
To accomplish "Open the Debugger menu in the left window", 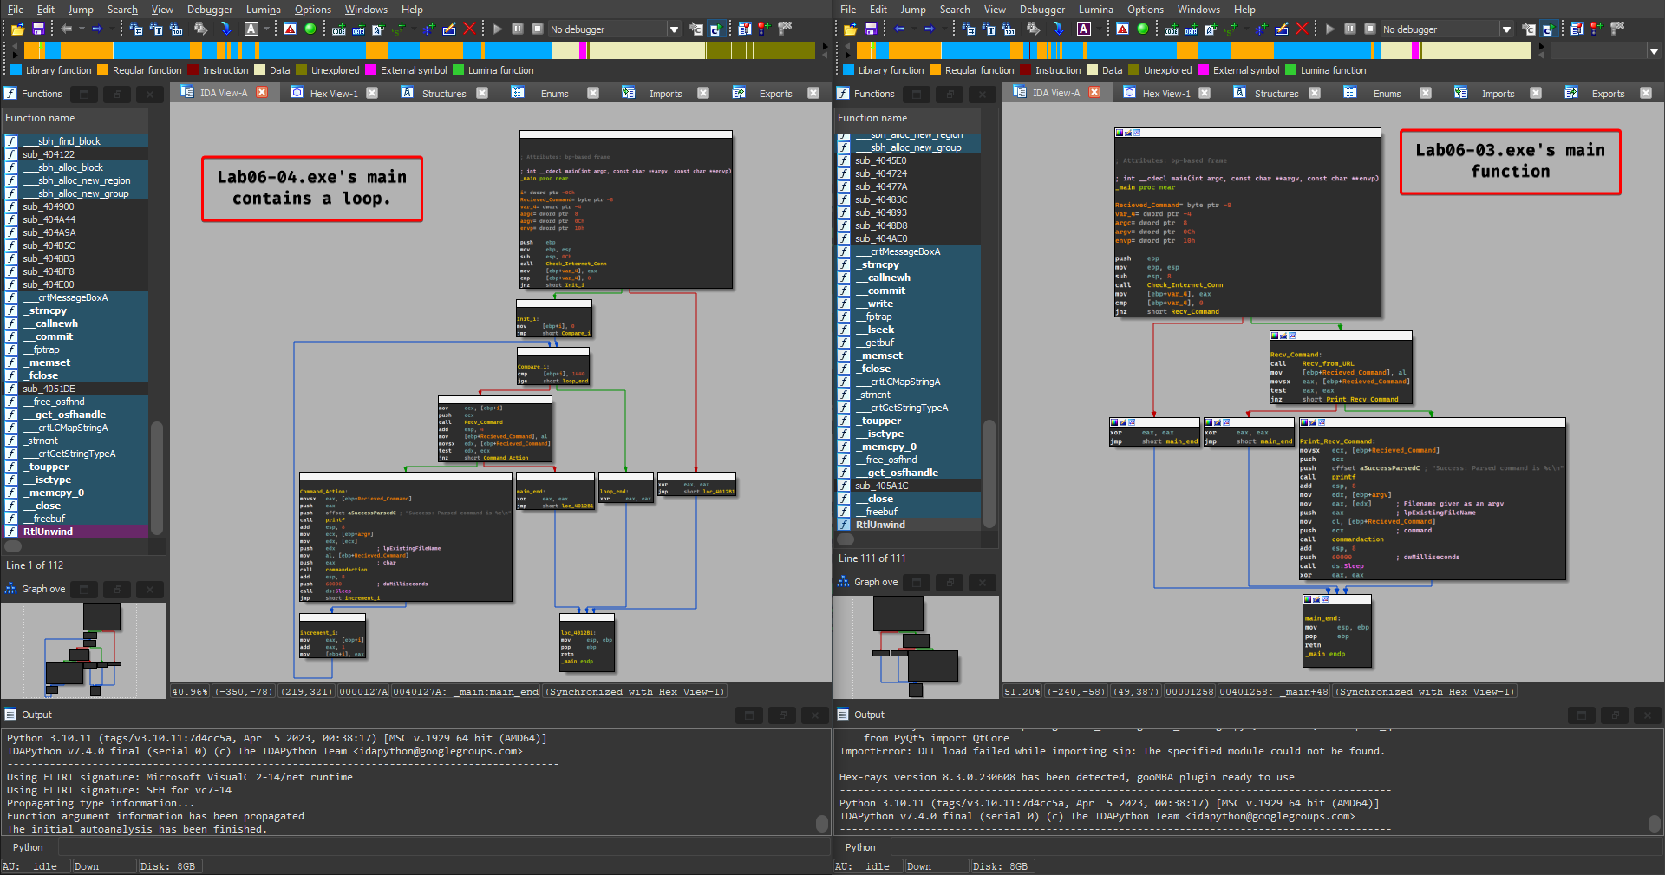I will click(x=210, y=10).
